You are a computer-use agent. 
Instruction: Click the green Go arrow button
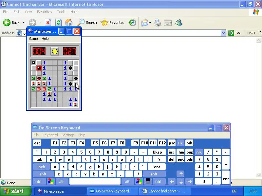pyautogui.click(x=231, y=33)
